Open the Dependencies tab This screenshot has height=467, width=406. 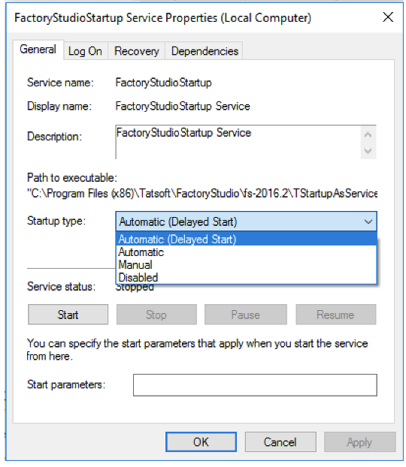point(205,51)
